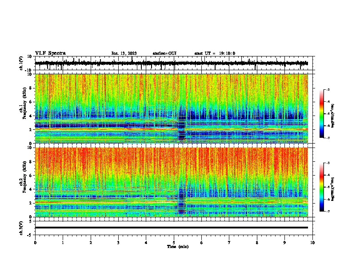Click time axis tick label "8"
The height and width of the screenshot is (272, 352).
[257, 243]
